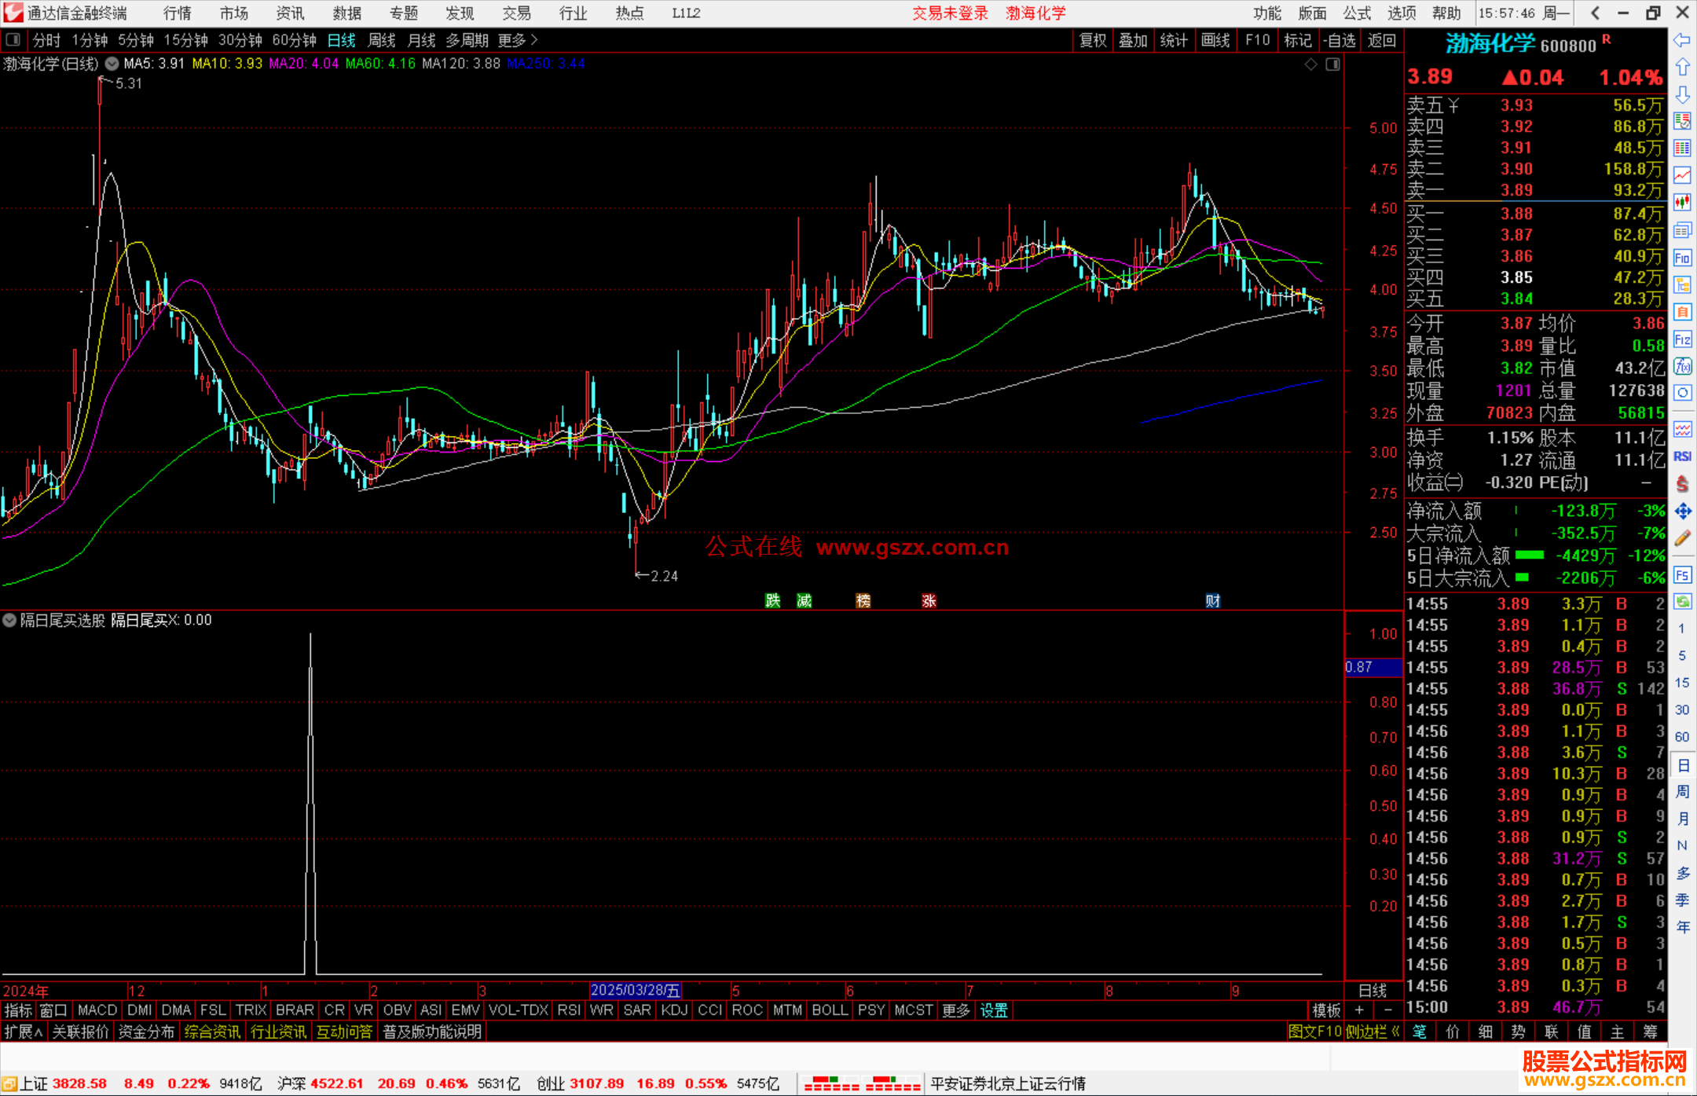The height and width of the screenshot is (1096, 1697).
Task: Switch to 60分钟 chart period
Action: click(x=294, y=40)
